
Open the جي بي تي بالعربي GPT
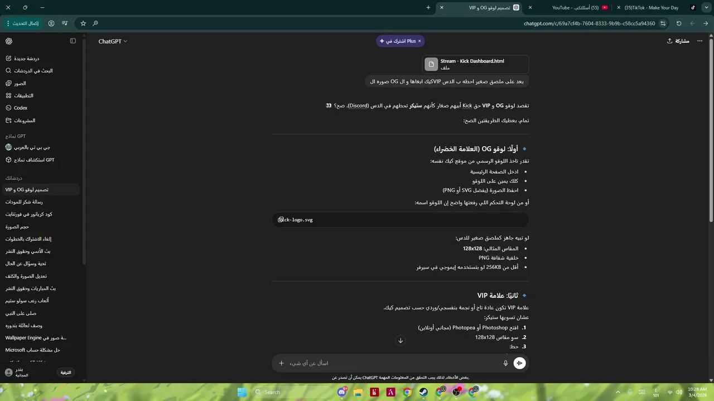[x=41, y=148]
